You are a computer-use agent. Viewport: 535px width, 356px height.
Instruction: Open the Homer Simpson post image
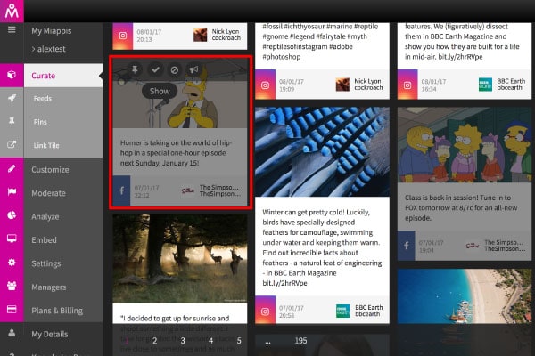(180, 93)
